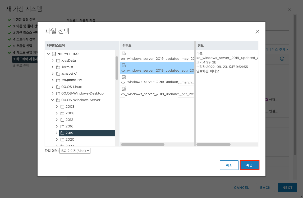
Task: Click the datastore database icon at tree root
Action: pos(54,54)
